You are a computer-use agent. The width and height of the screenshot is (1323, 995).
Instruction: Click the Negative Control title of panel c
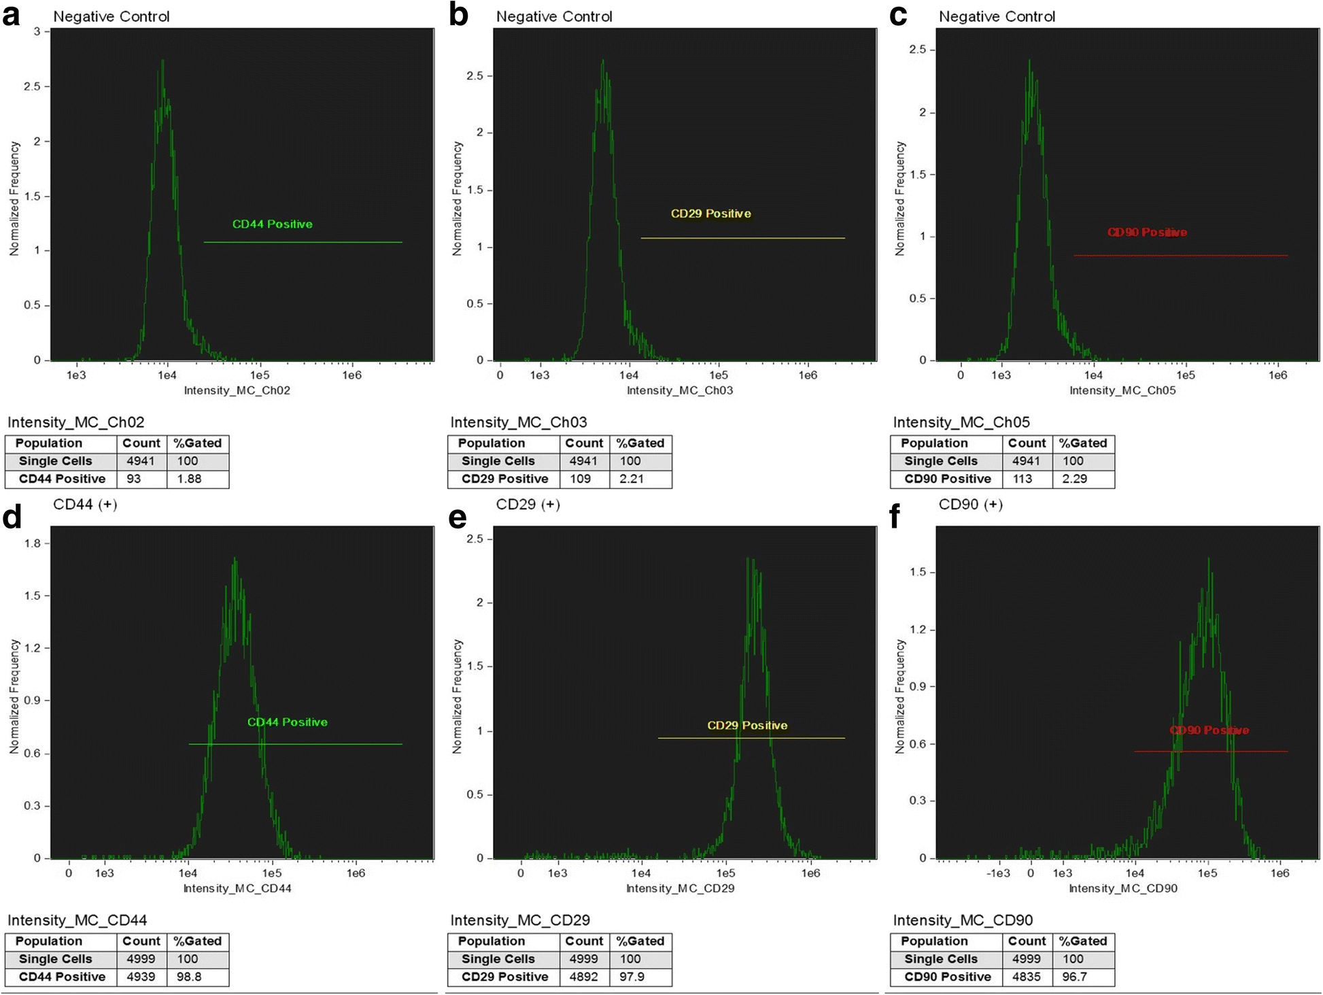(997, 16)
